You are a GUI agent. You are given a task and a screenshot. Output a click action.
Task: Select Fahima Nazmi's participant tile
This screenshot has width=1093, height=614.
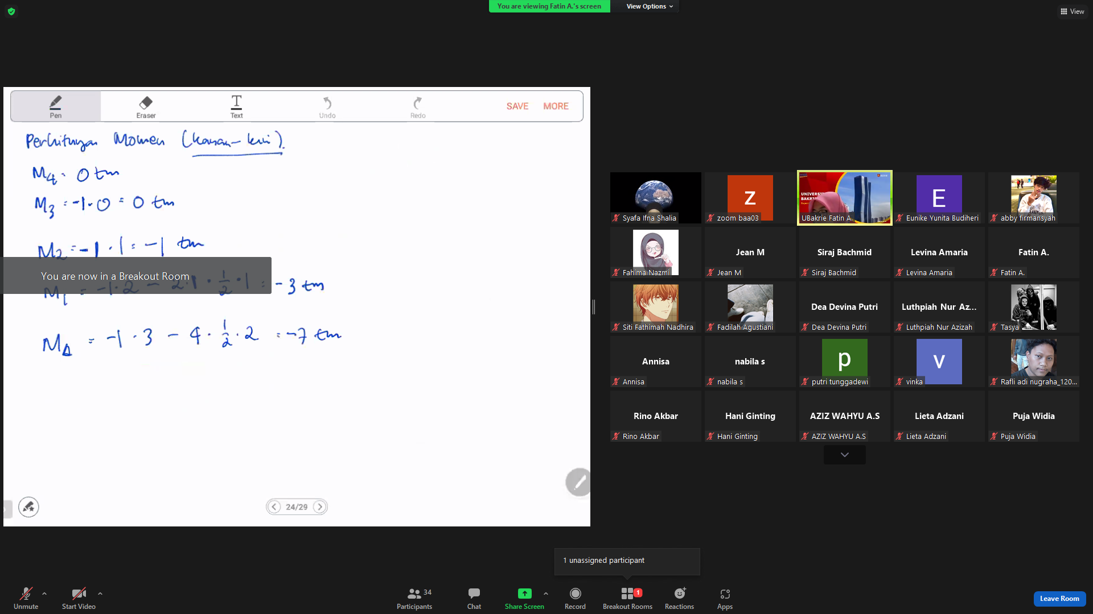tap(656, 252)
